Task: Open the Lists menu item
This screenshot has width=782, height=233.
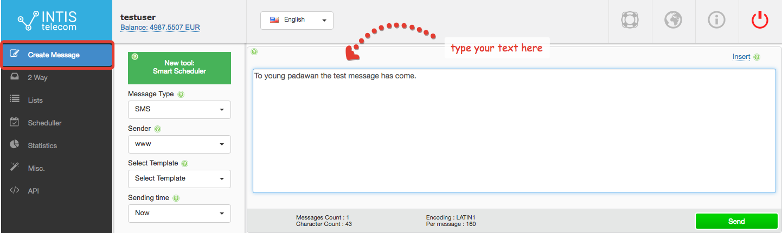Action: (x=56, y=100)
